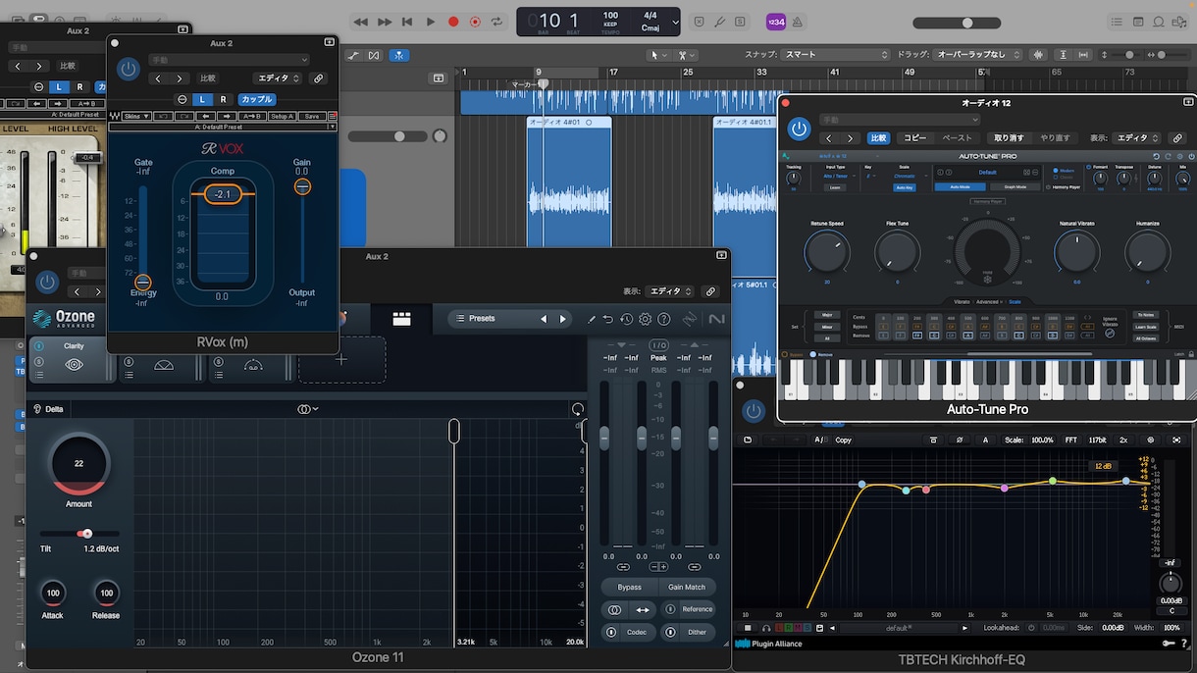Click コピー copy button in Auto-Tune window
Screen dimensions: 1197x673
click(x=914, y=138)
